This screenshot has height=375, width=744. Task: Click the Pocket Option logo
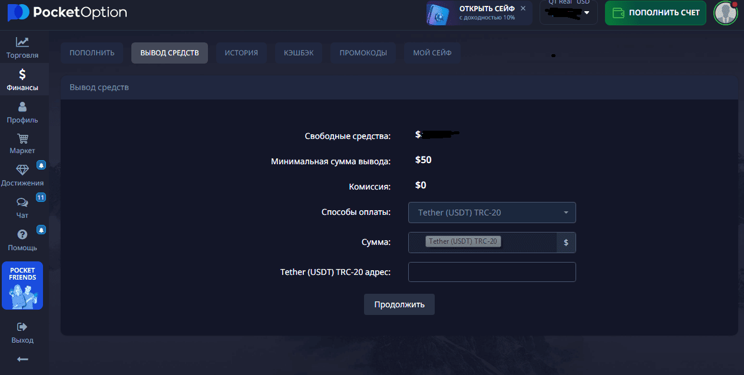(x=67, y=12)
